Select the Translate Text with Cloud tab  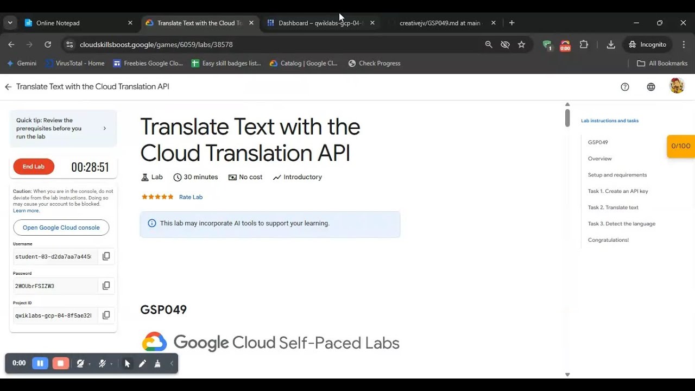tap(199, 23)
